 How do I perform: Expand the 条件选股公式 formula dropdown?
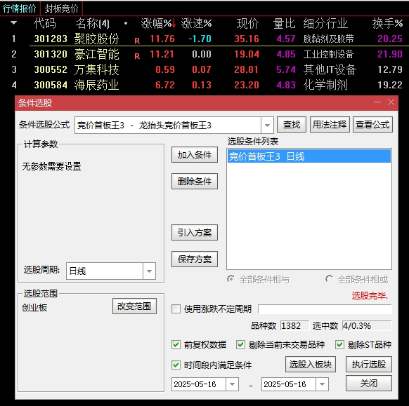tap(267, 126)
